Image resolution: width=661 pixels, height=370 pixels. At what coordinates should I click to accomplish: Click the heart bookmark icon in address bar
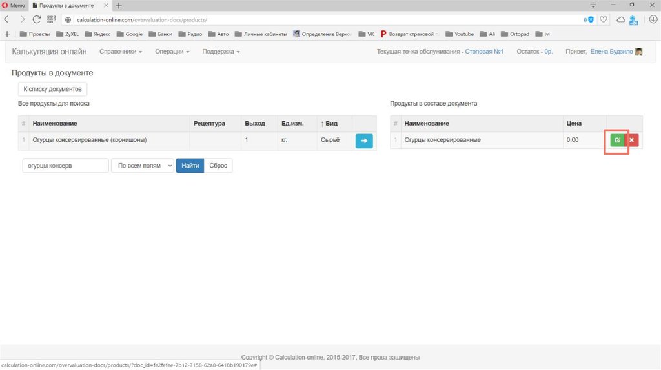point(604,19)
